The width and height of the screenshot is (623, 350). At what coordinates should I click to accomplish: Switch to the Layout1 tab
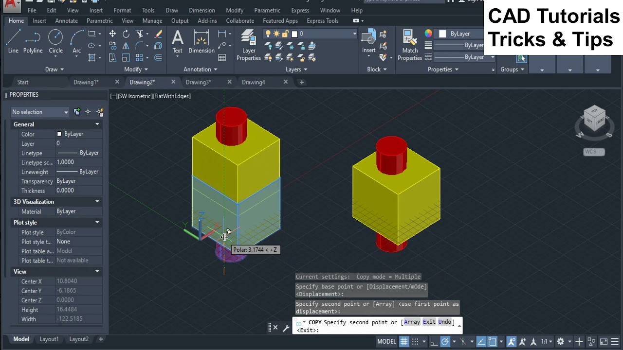49,339
